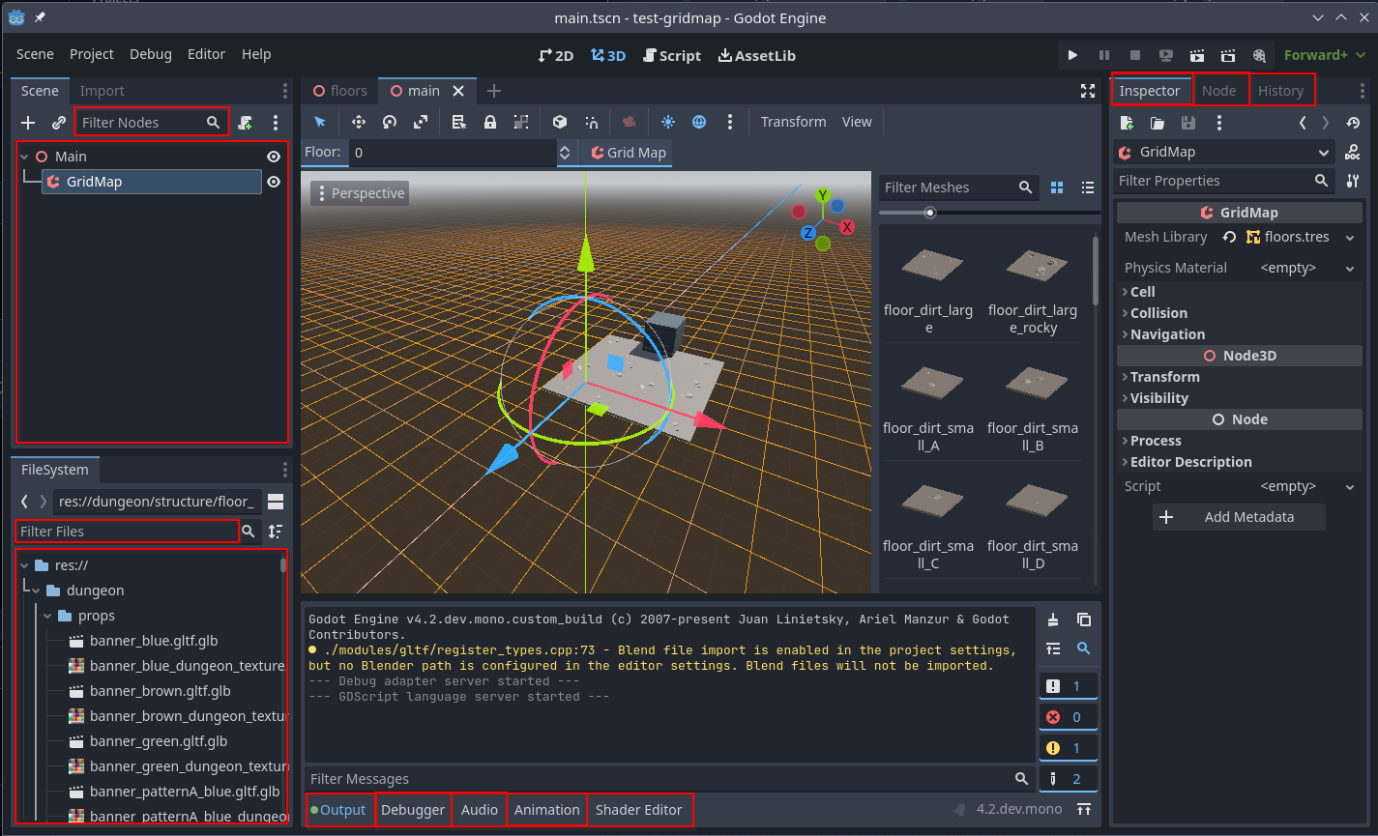Switch to the Node tab
The width and height of the screenshot is (1378, 836).
pos(1219,91)
